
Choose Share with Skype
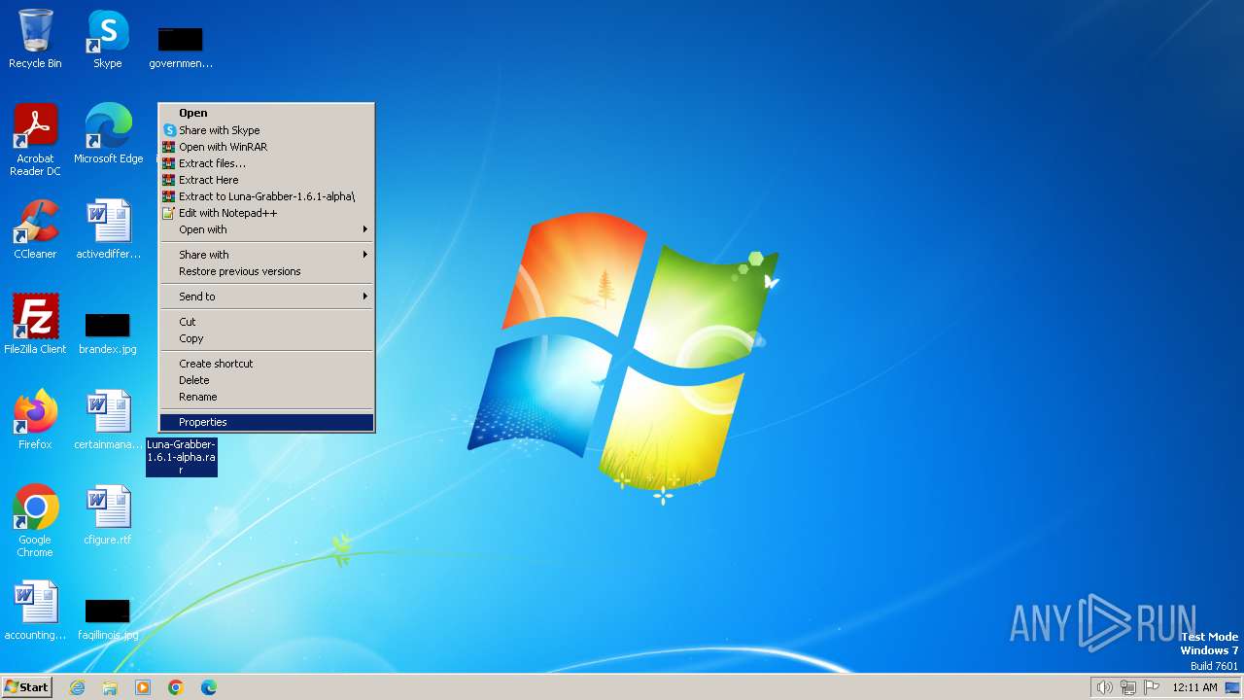point(266,130)
